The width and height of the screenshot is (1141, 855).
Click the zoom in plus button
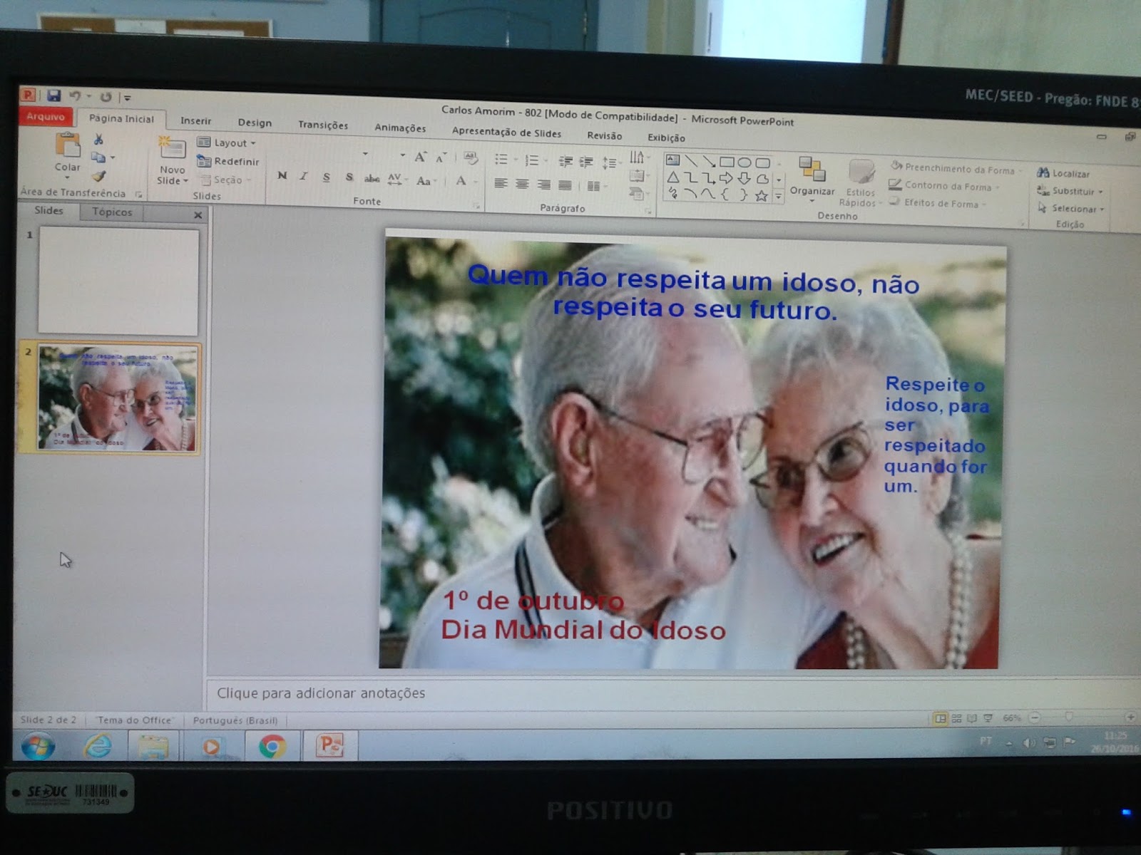pos(1130,717)
